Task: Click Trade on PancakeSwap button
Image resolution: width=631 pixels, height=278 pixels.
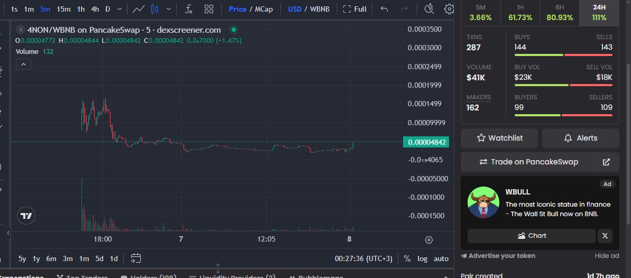Action: (527, 162)
